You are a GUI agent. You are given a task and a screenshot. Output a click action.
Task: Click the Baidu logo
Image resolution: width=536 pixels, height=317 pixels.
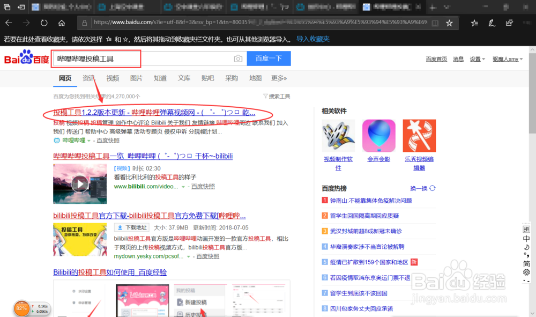tap(27, 57)
